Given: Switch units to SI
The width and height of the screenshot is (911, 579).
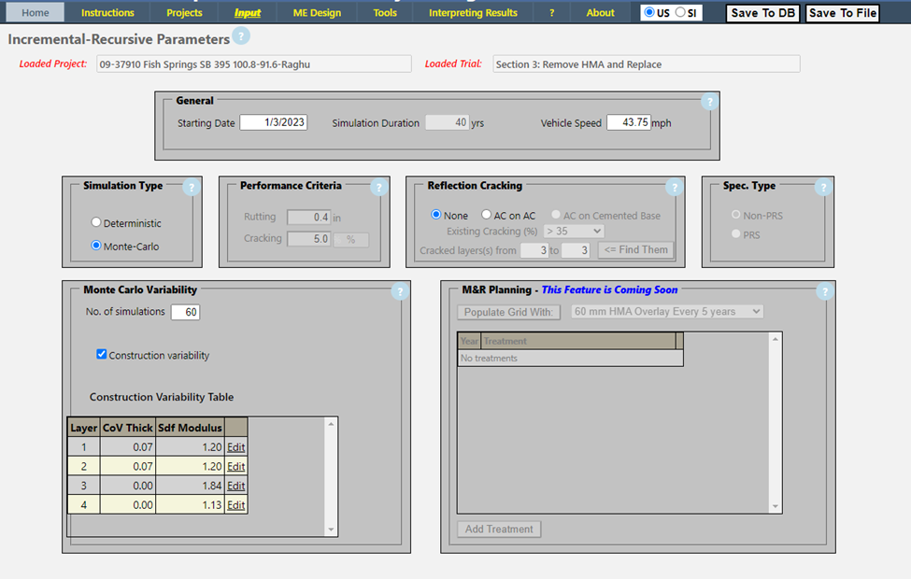Looking at the screenshot, I should point(680,13).
